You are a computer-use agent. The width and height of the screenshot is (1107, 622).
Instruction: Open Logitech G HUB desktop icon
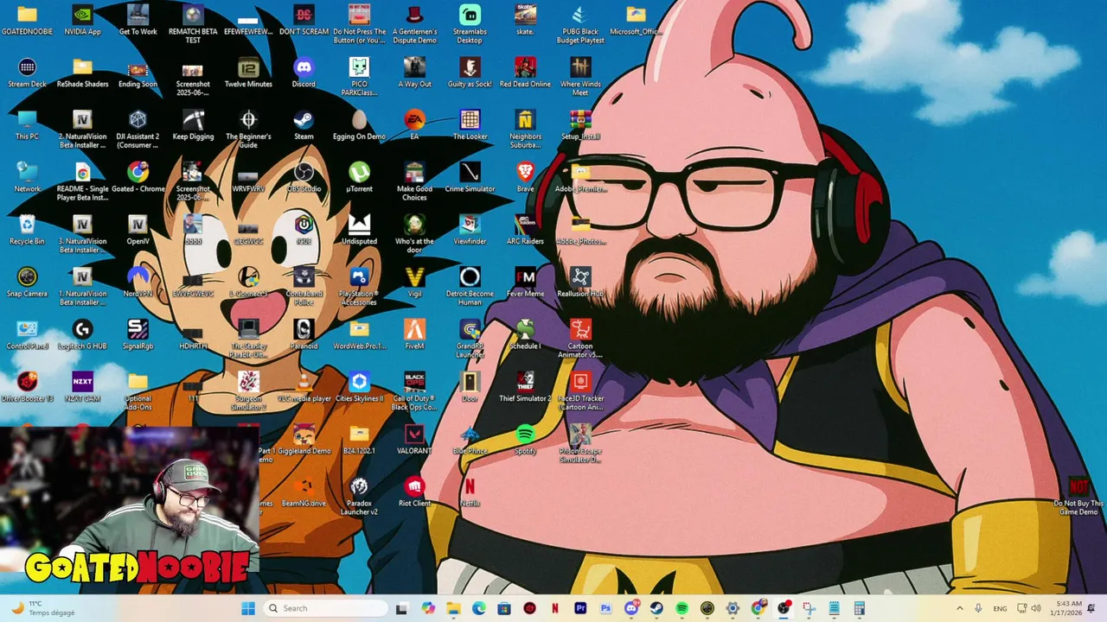point(82,336)
